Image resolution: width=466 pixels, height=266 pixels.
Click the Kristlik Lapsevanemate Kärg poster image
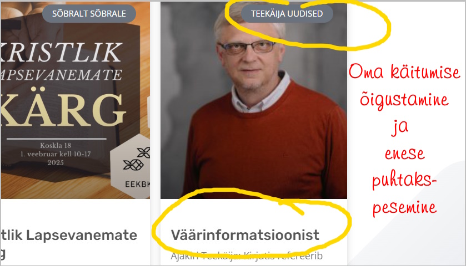point(76,100)
